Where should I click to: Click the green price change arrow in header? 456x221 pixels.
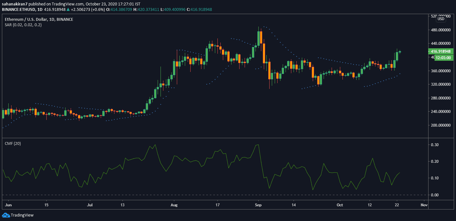click(x=67, y=10)
